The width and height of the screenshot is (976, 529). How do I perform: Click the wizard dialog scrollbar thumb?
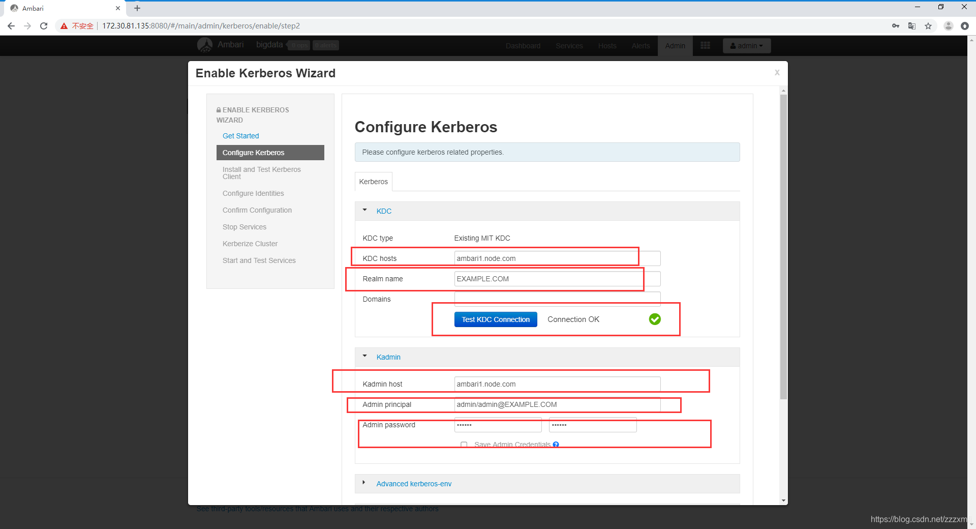point(783,247)
